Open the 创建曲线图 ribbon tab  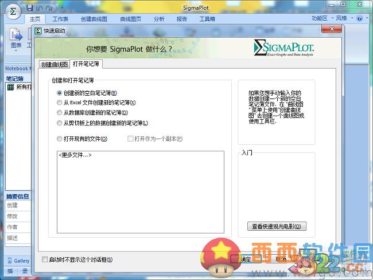(x=94, y=19)
